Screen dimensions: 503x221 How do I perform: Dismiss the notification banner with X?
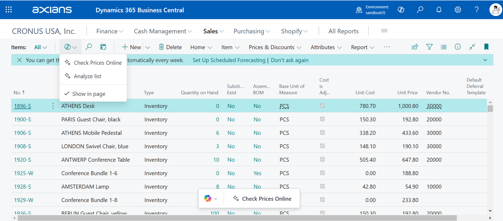19,60
